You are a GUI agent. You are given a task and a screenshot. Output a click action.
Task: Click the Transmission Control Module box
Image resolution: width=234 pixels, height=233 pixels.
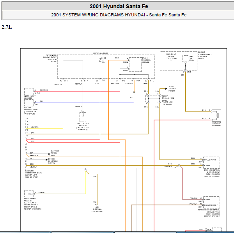point(211,203)
